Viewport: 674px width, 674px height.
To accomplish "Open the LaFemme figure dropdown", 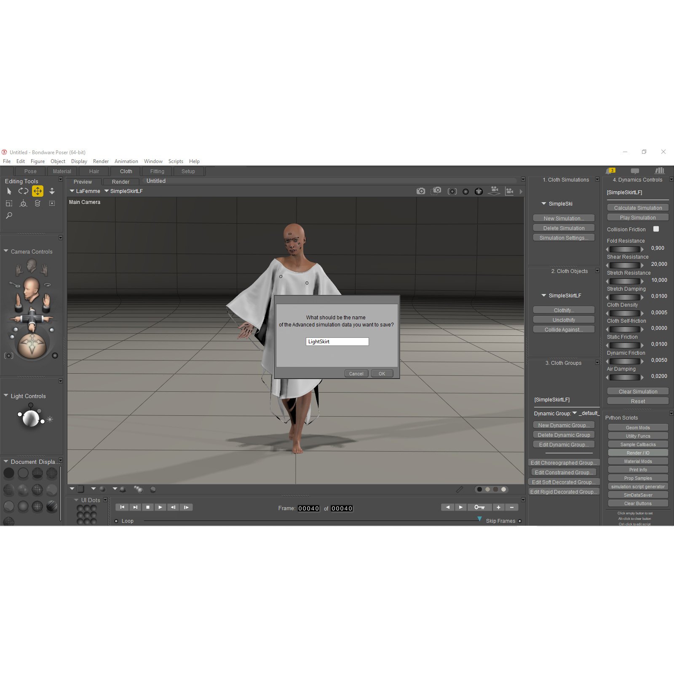I will pos(85,191).
